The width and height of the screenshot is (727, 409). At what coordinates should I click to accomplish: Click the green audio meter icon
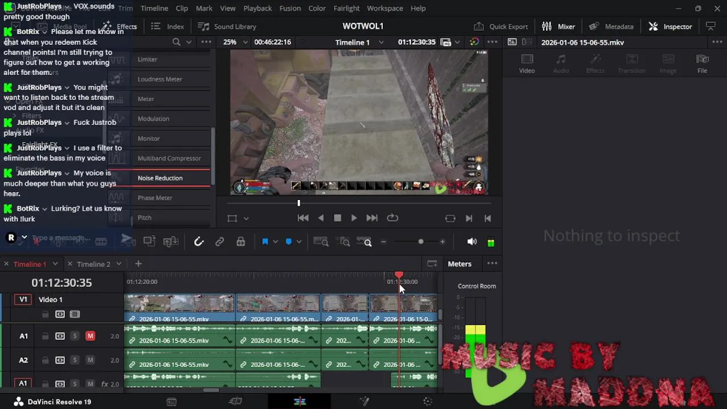491,242
